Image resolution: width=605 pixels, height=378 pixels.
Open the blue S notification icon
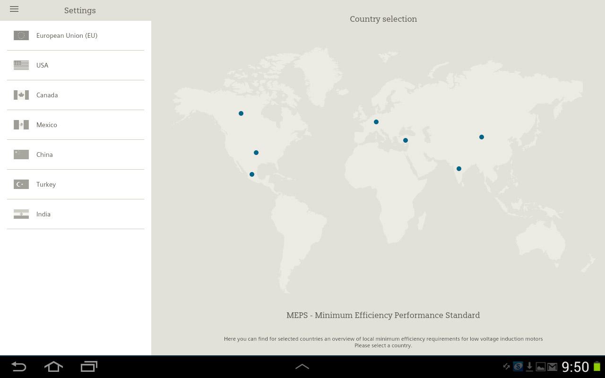click(518, 367)
